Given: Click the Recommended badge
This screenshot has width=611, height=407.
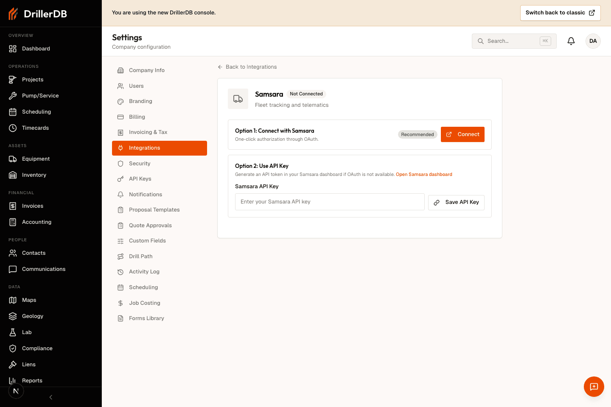Looking at the screenshot, I should (x=418, y=134).
